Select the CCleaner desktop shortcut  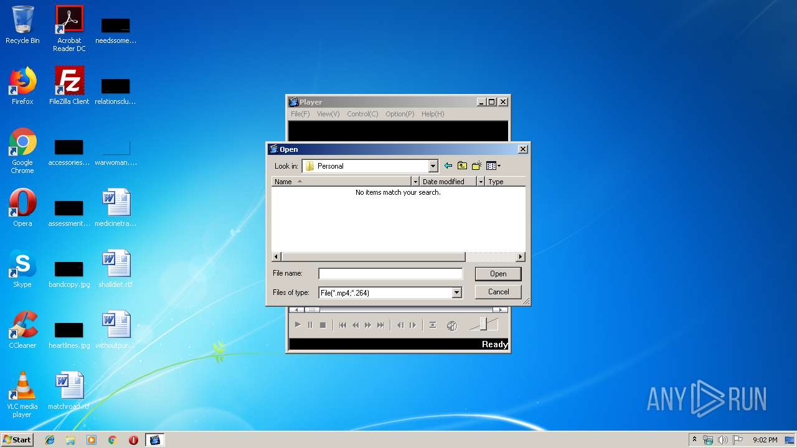coord(22,330)
